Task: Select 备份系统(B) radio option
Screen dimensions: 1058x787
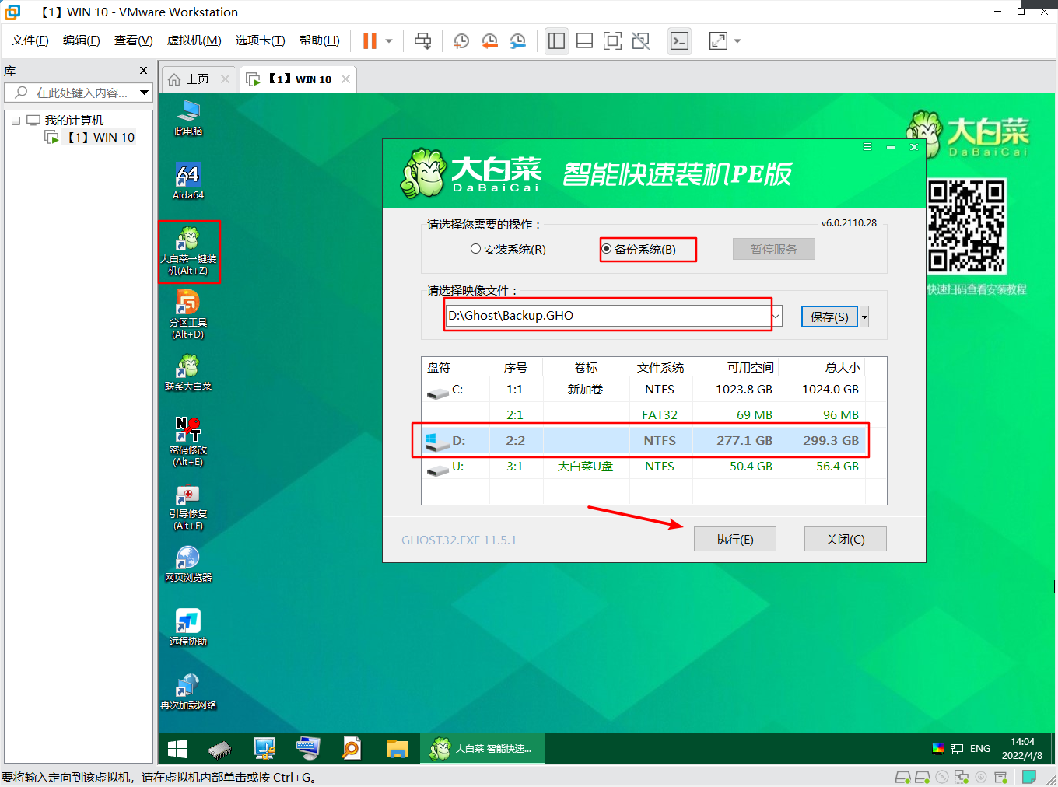Action: pyautogui.click(x=639, y=249)
